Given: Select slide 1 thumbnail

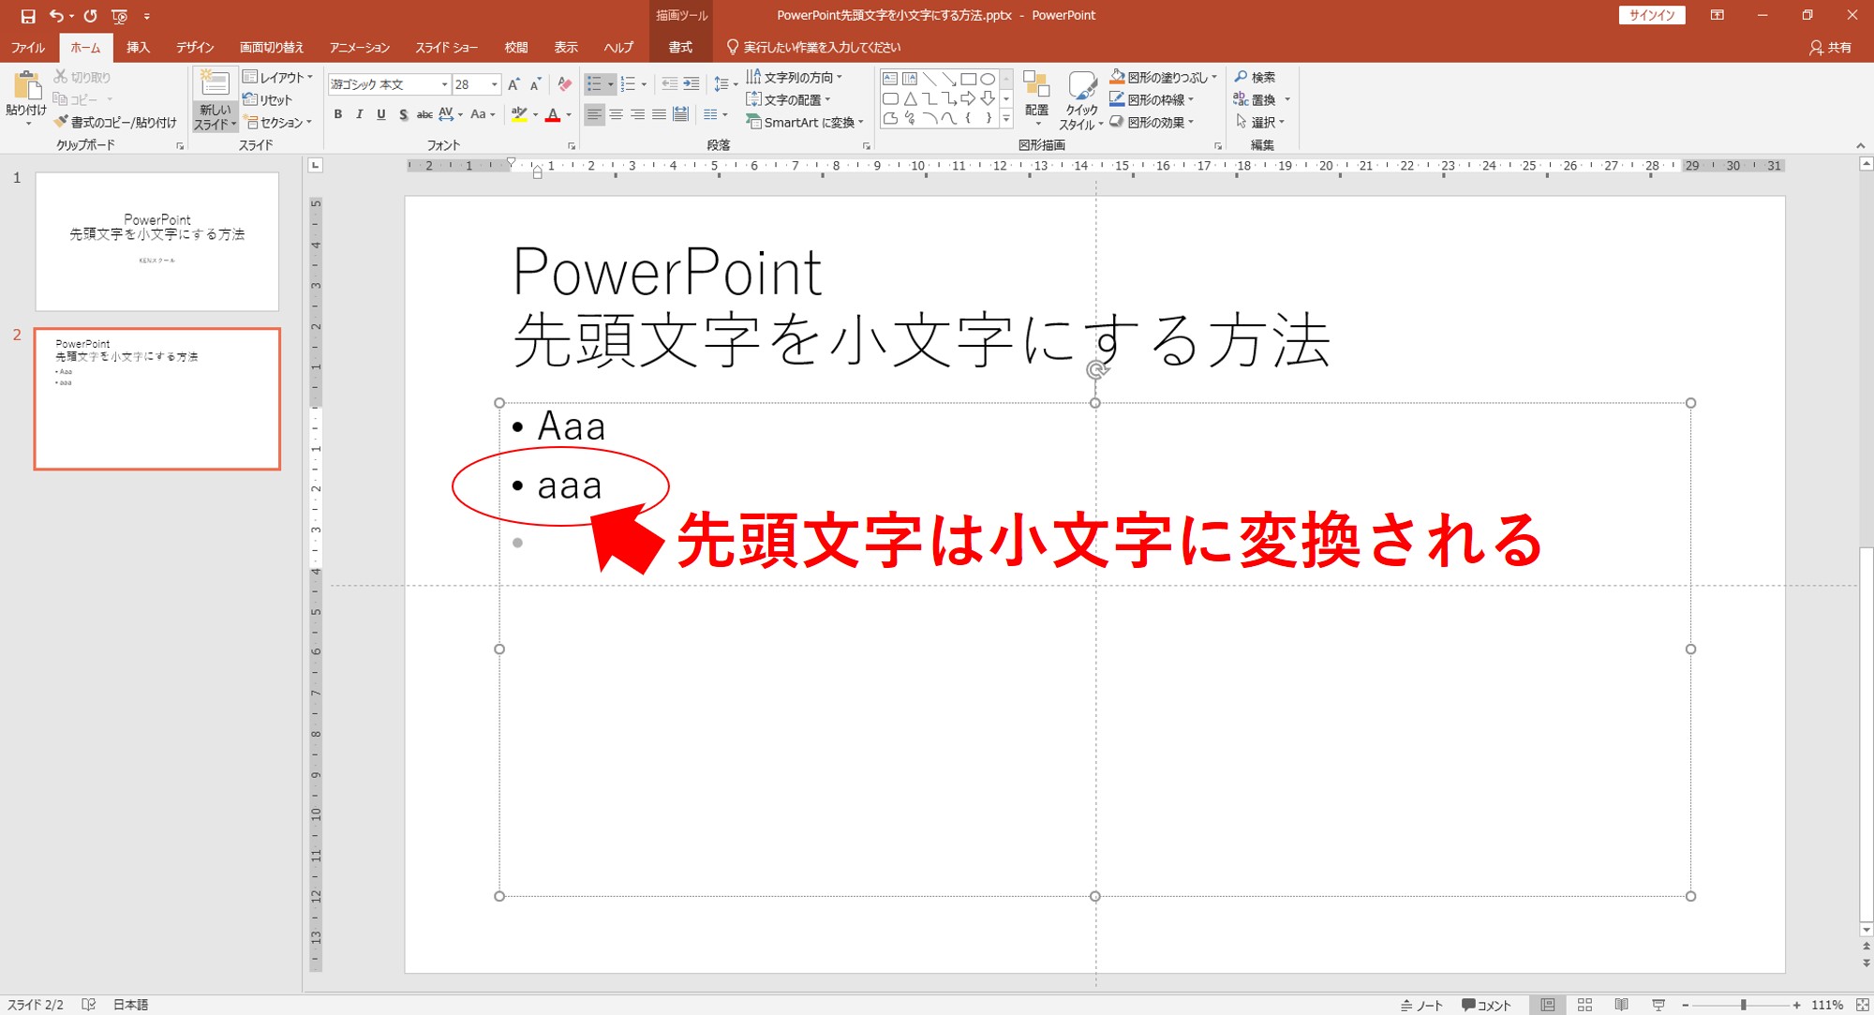Looking at the screenshot, I should (157, 241).
